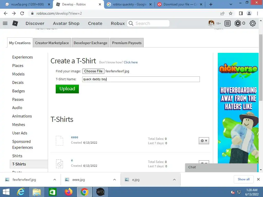263x197 pixels.
Task: Select Models in the left sidebar
Action: tap(18, 74)
